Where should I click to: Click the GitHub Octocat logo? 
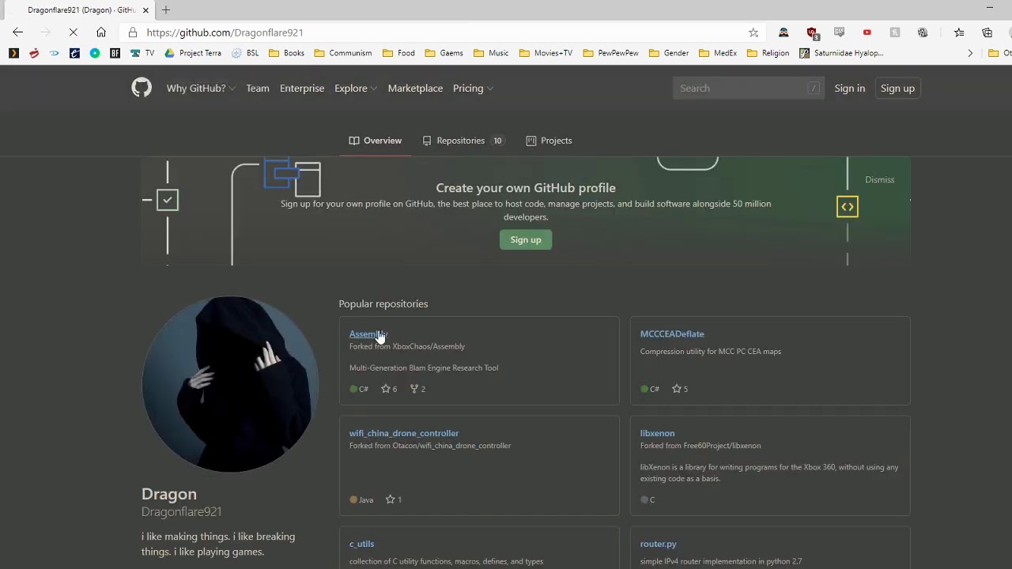[x=142, y=88]
